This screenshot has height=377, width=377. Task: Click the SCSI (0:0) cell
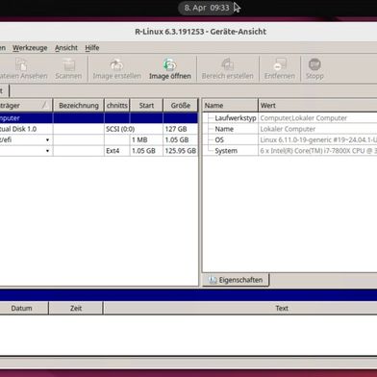click(120, 129)
